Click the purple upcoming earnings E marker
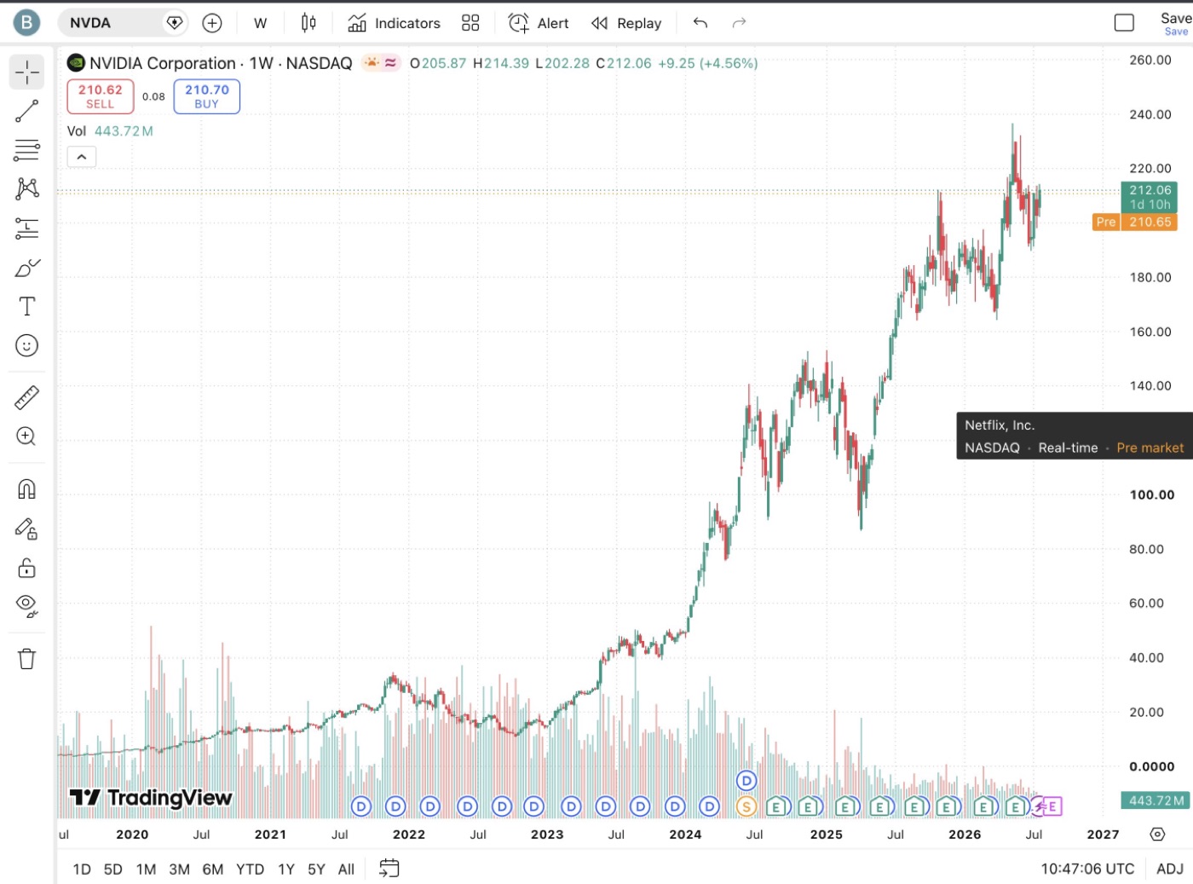 point(1052,806)
